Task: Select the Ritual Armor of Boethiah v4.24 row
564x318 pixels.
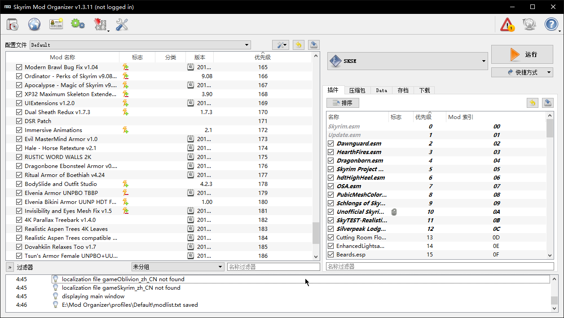Action: pyautogui.click(x=159, y=175)
